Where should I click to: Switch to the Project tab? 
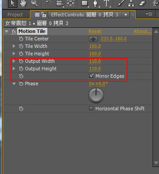coord(15,14)
